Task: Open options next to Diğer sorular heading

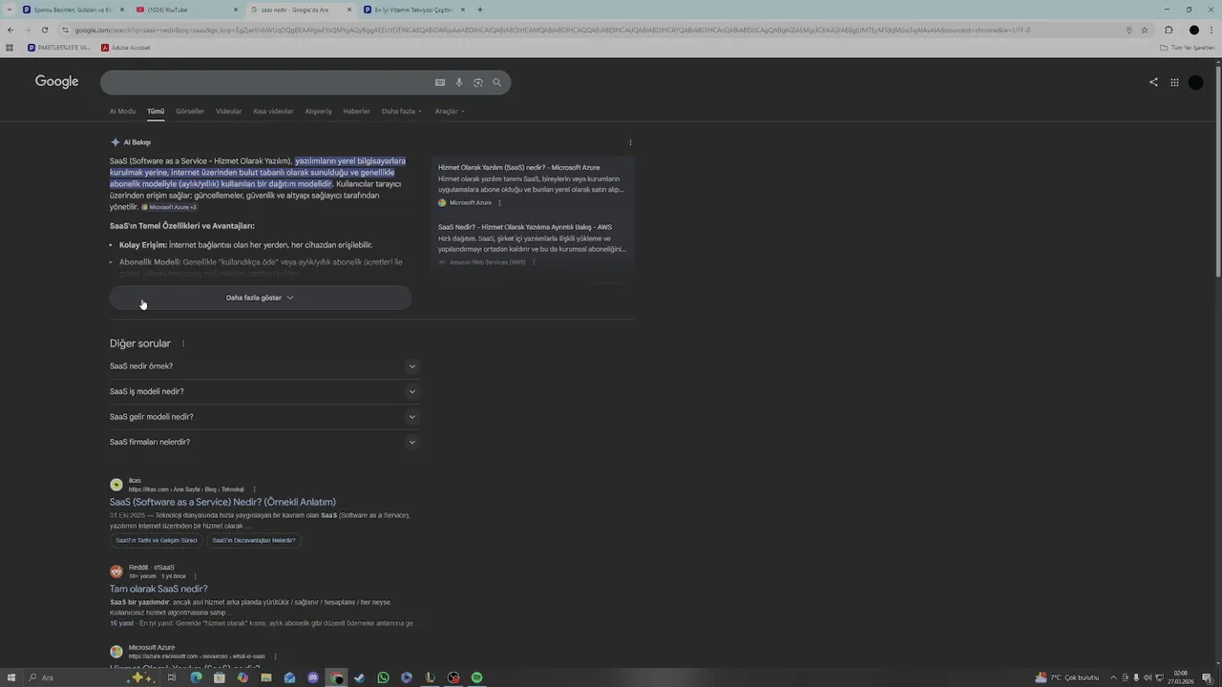Action: [183, 343]
